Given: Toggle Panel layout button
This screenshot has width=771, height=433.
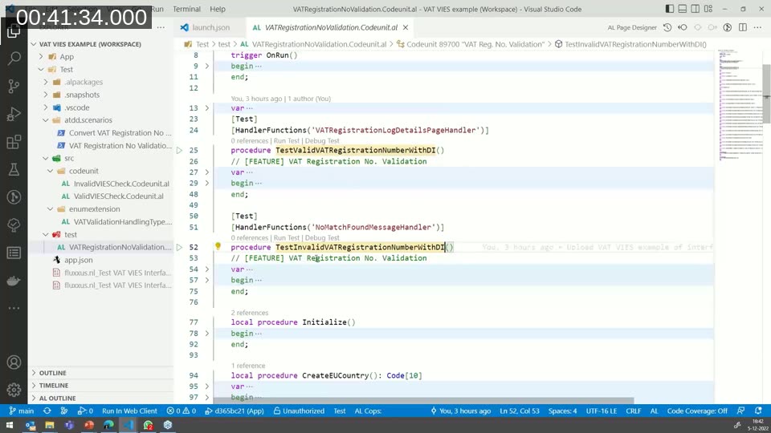Looking at the screenshot, I should point(683,9).
